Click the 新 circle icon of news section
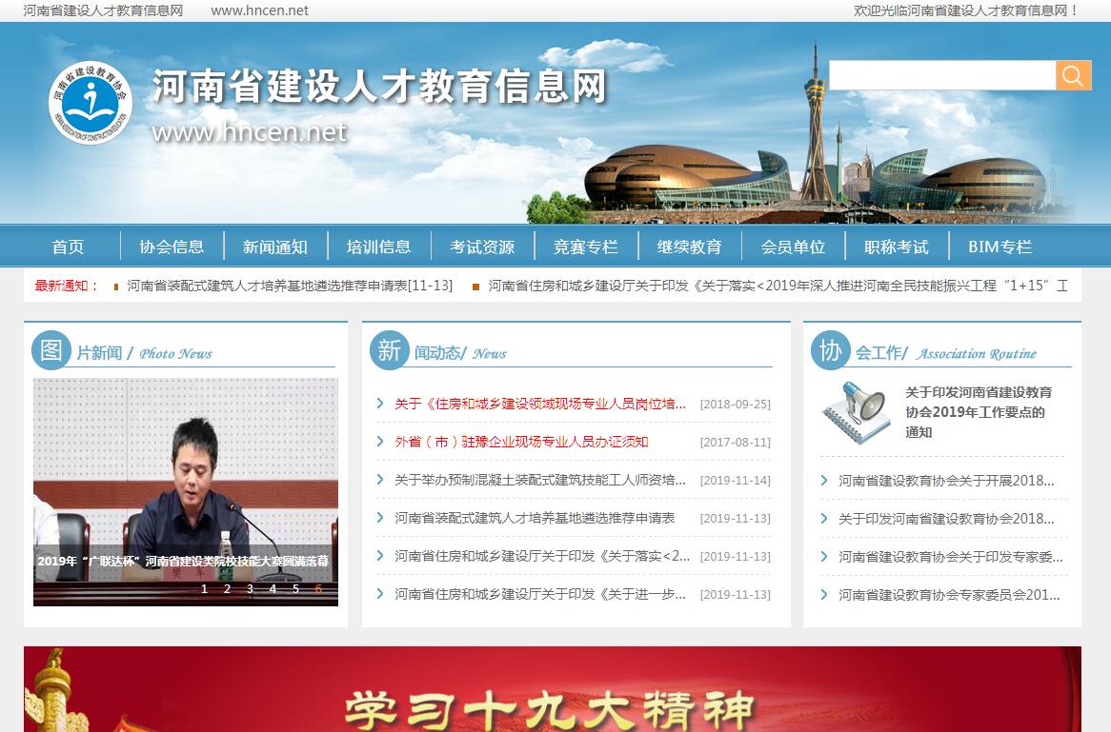This screenshot has height=732, width=1111. pyautogui.click(x=389, y=350)
